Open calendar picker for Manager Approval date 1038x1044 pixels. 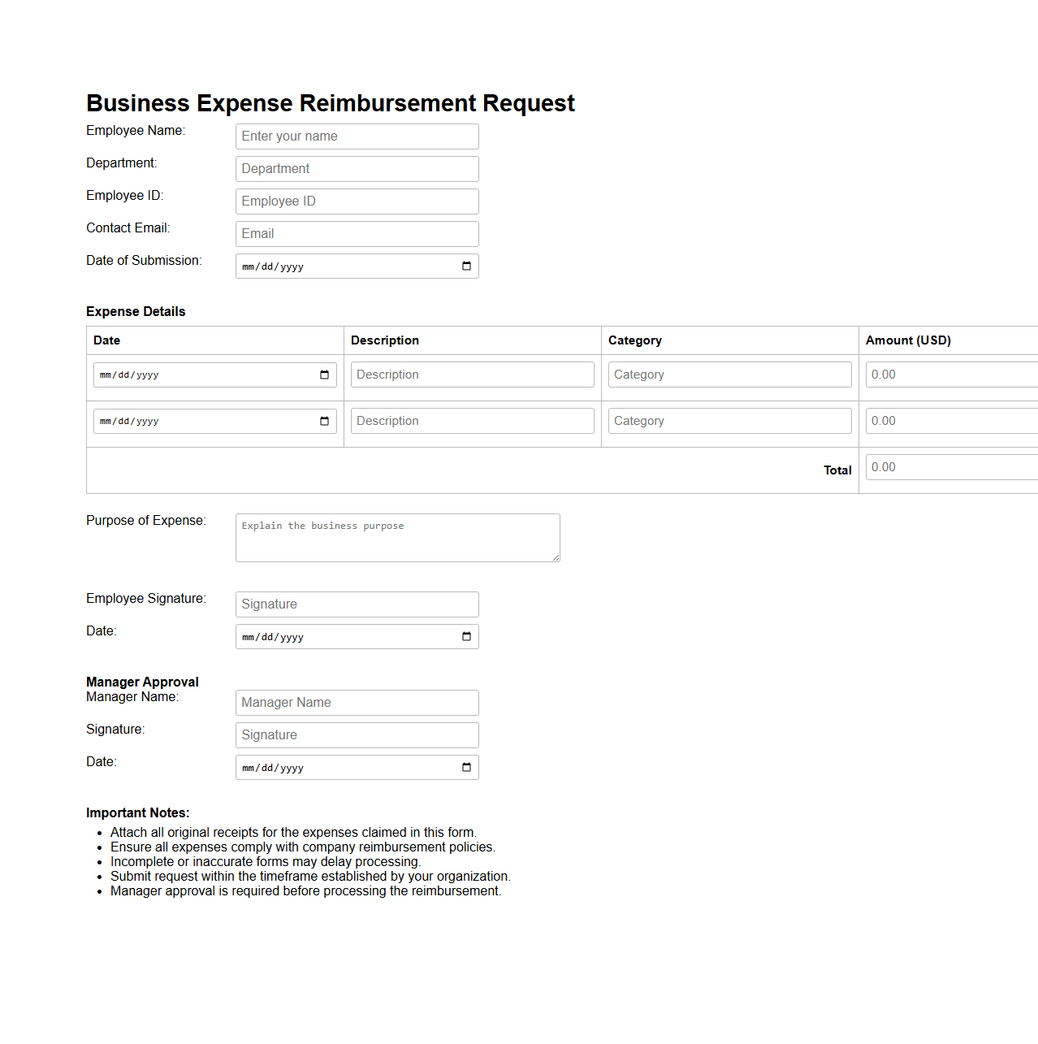[x=466, y=768]
